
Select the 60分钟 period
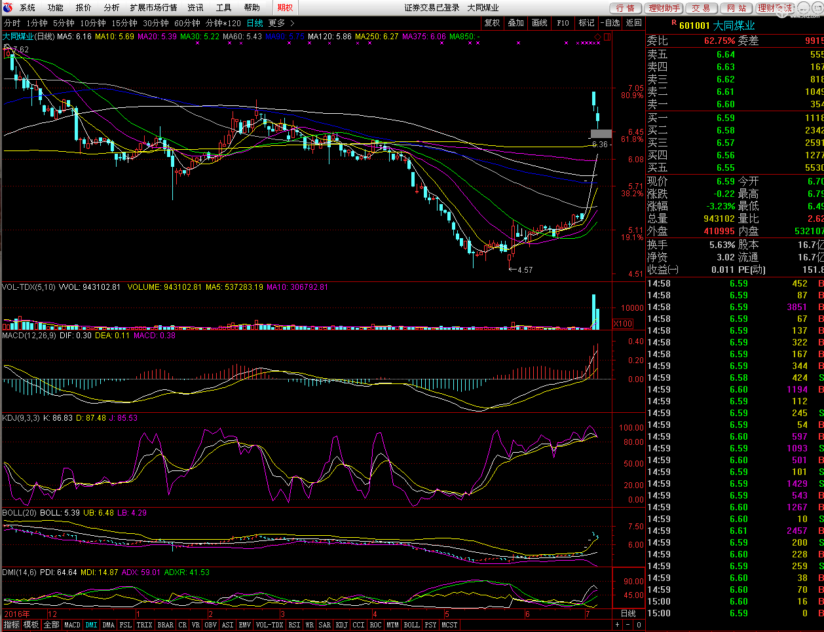click(187, 23)
